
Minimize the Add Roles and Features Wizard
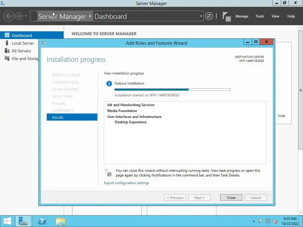248,42
